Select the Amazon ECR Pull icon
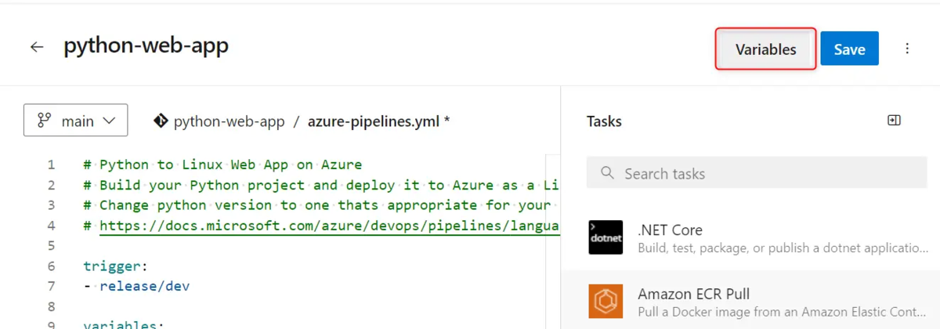The width and height of the screenshot is (940, 329). tap(606, 302)
